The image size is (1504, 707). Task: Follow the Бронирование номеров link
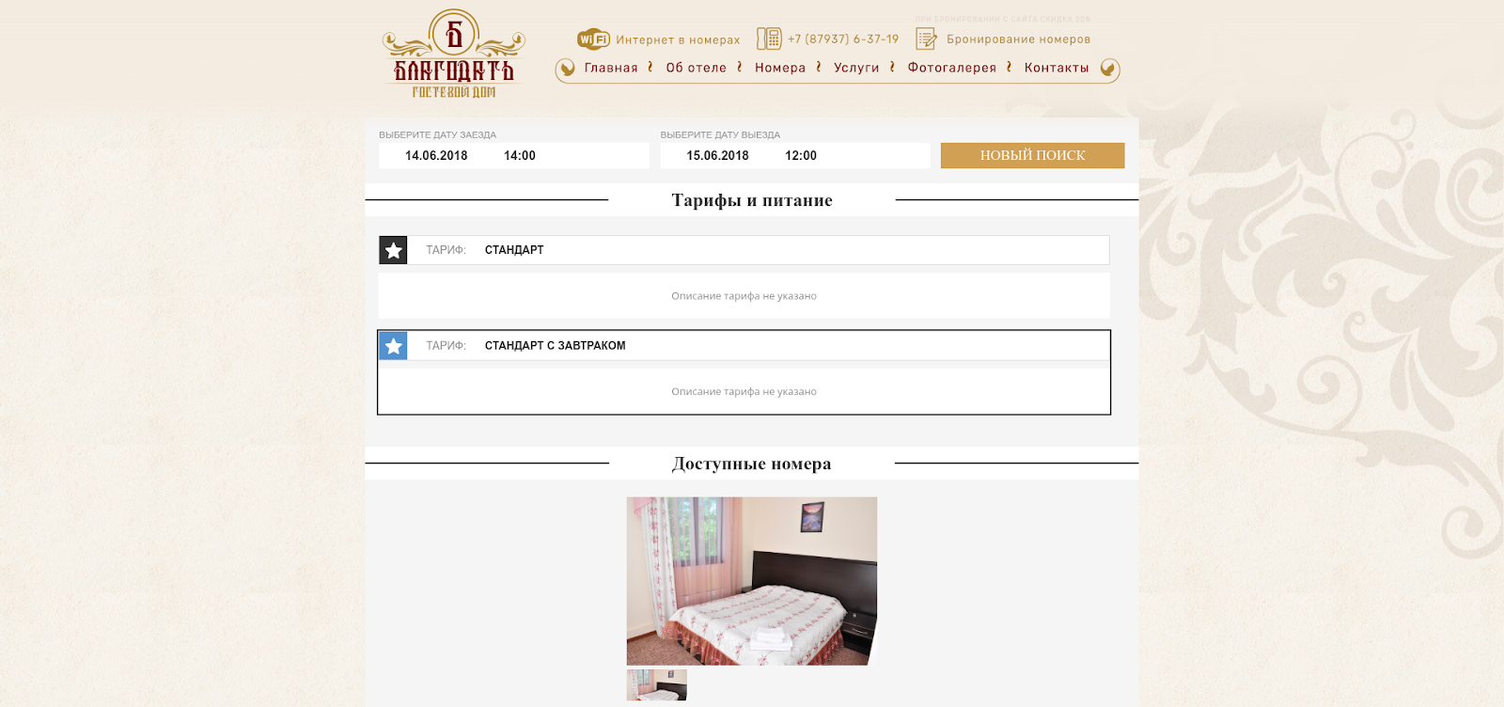(1018, 39)
